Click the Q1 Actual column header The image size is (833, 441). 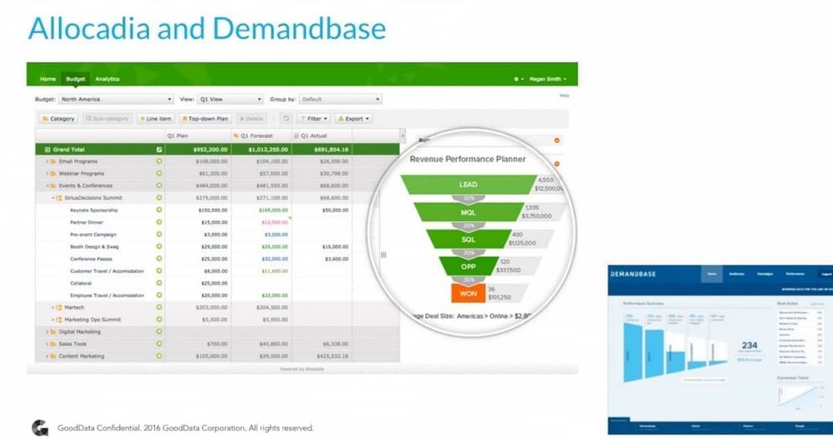[x=322, y=136]
